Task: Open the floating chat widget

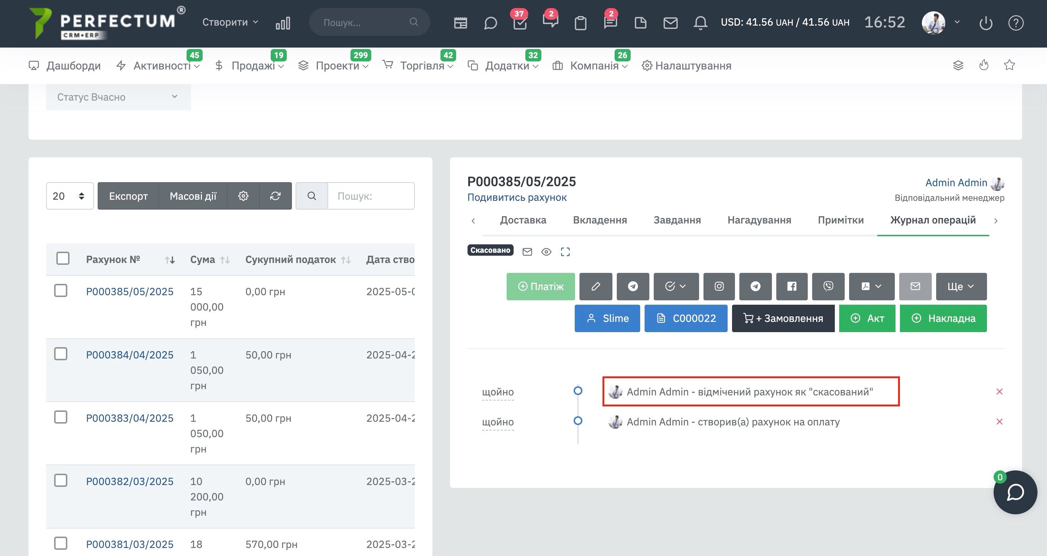Action: click(1015, 492)
